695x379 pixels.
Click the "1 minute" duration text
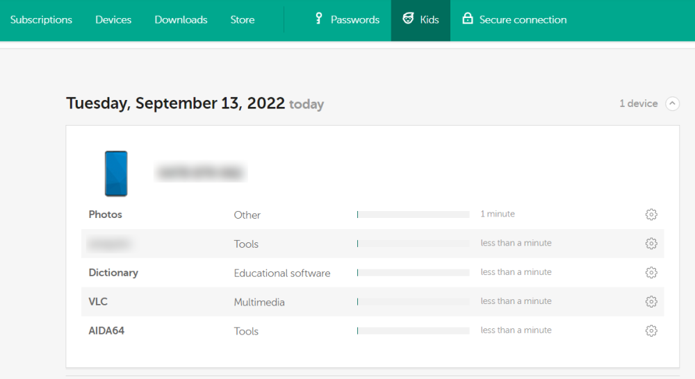pyautogui.click(x=498, y=214)
